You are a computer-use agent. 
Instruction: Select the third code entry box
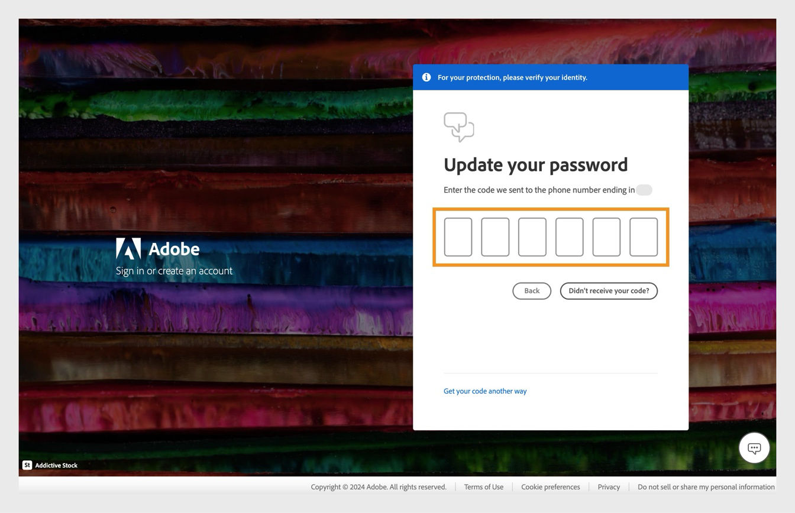pyautogui.click(x=532, y=236)
